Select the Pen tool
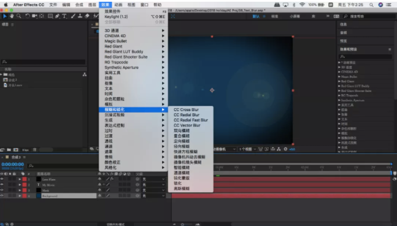The width and height of the screenshot is (397, 226). tap(57, 16)
